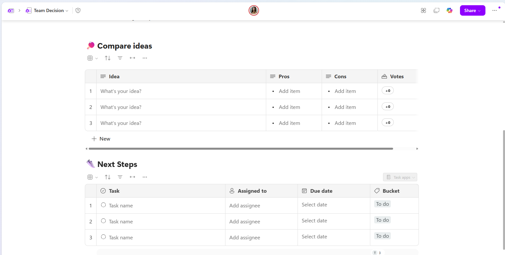This screenshot has width=505, height=255.
Task: Complete the third task's status circle
Action: coord(103,237)
